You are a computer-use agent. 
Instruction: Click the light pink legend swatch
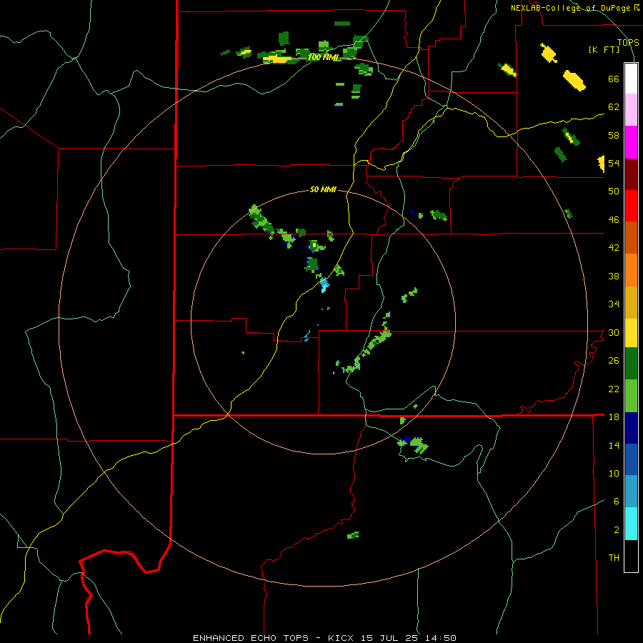pos(631,110)
